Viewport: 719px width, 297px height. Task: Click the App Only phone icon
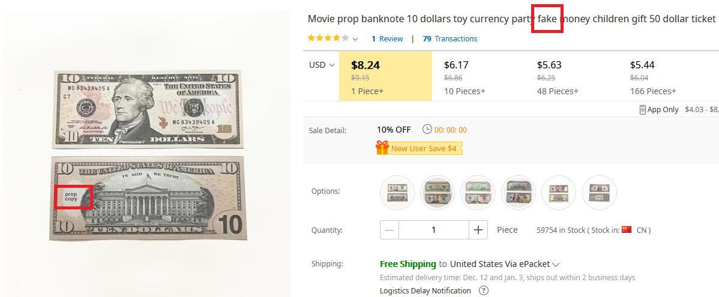642,109
